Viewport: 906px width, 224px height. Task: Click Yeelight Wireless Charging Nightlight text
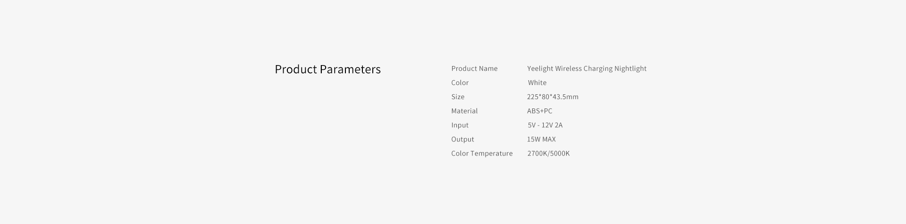[587, 69]
